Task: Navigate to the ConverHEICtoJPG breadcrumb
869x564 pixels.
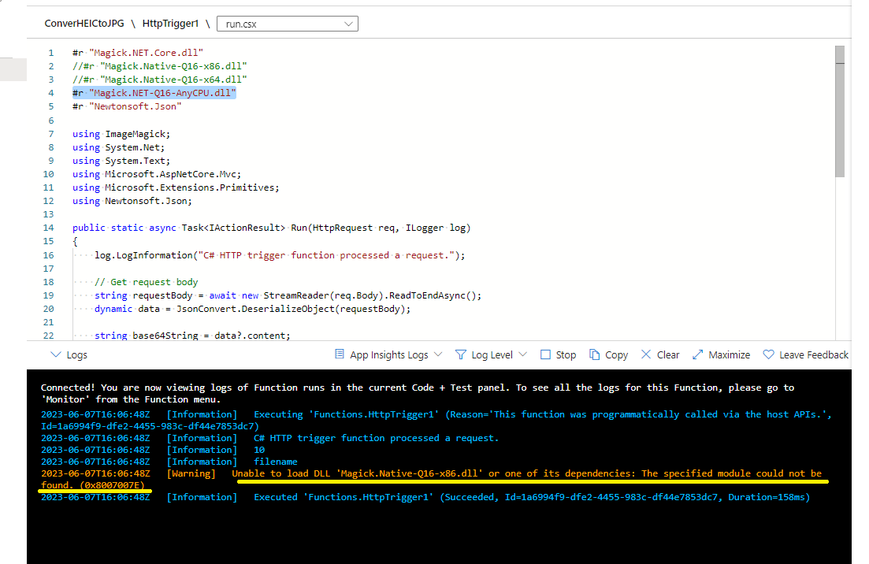Action: (x=84, y=24)
